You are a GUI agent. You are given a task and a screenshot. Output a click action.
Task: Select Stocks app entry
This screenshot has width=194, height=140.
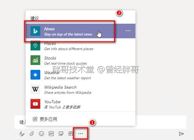point(81,60)
